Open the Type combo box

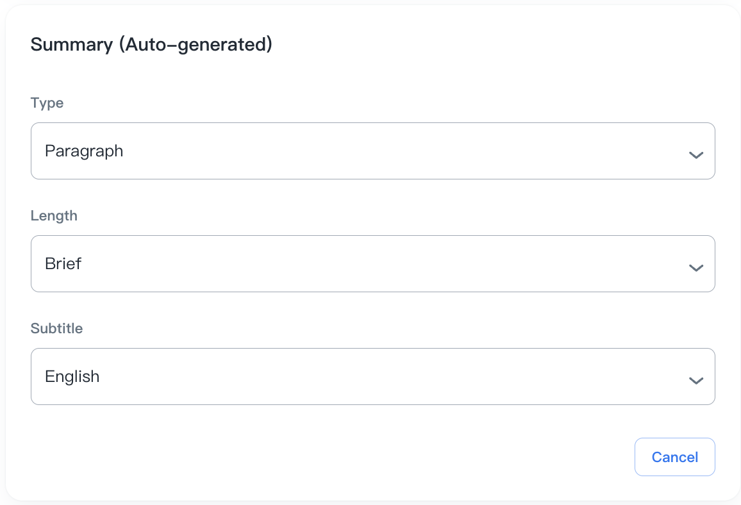(372, 151)
